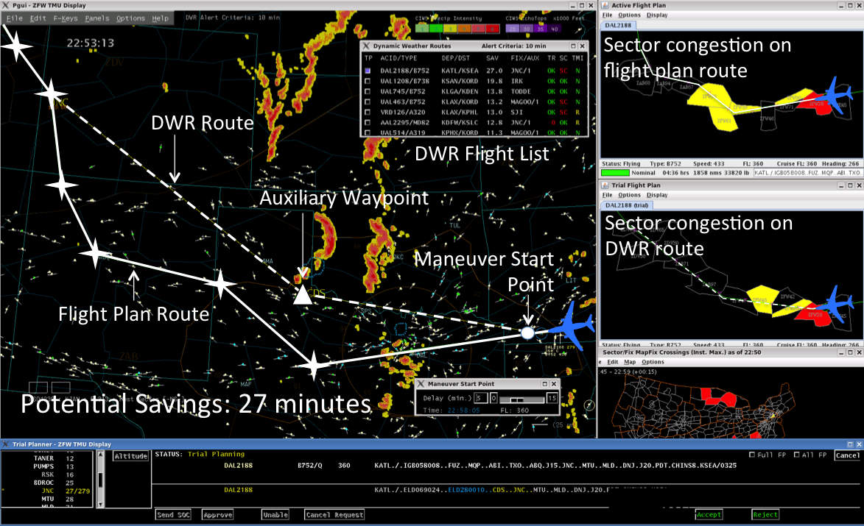Enable the All FP checkbox

(x=796, y=455)
